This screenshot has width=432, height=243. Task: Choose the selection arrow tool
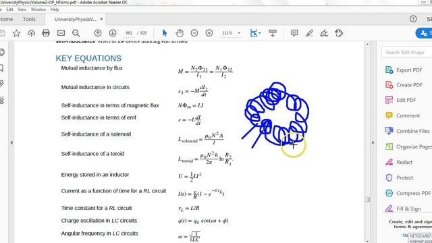point(165,33)
